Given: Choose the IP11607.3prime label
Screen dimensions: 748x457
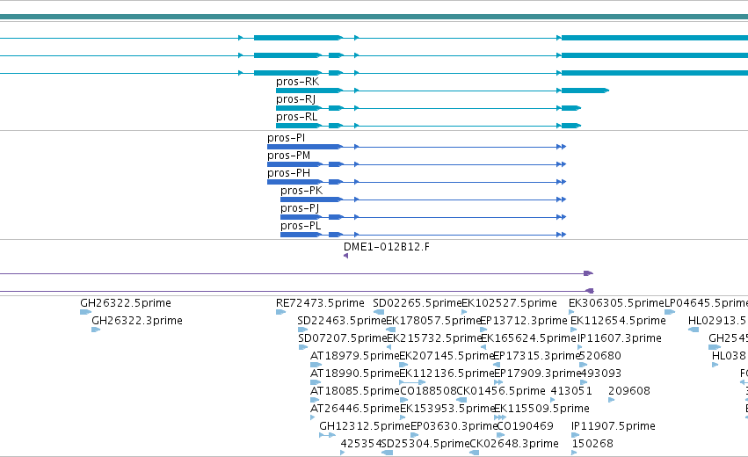Looking at the screenshot, I should [620, 338].
